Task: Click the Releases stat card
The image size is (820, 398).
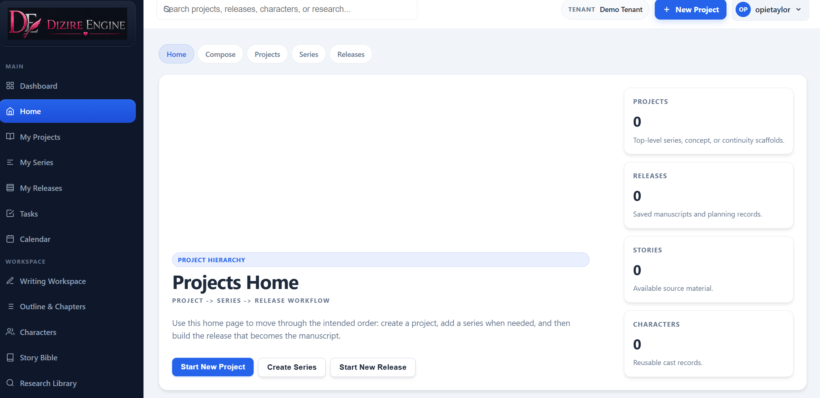Action: point(708,195)
